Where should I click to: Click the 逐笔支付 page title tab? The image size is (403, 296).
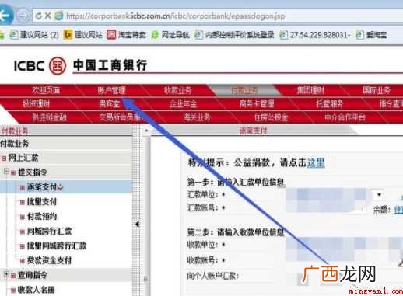pos(253,131)
